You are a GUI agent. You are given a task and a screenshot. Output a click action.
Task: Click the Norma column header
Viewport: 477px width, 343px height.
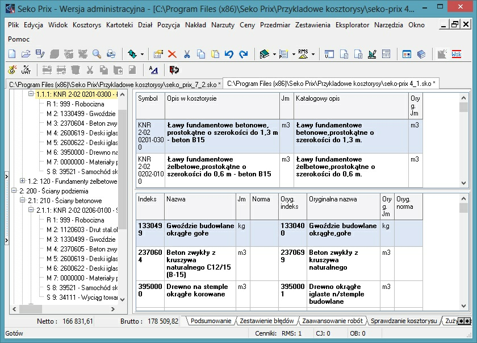(265, 206)
